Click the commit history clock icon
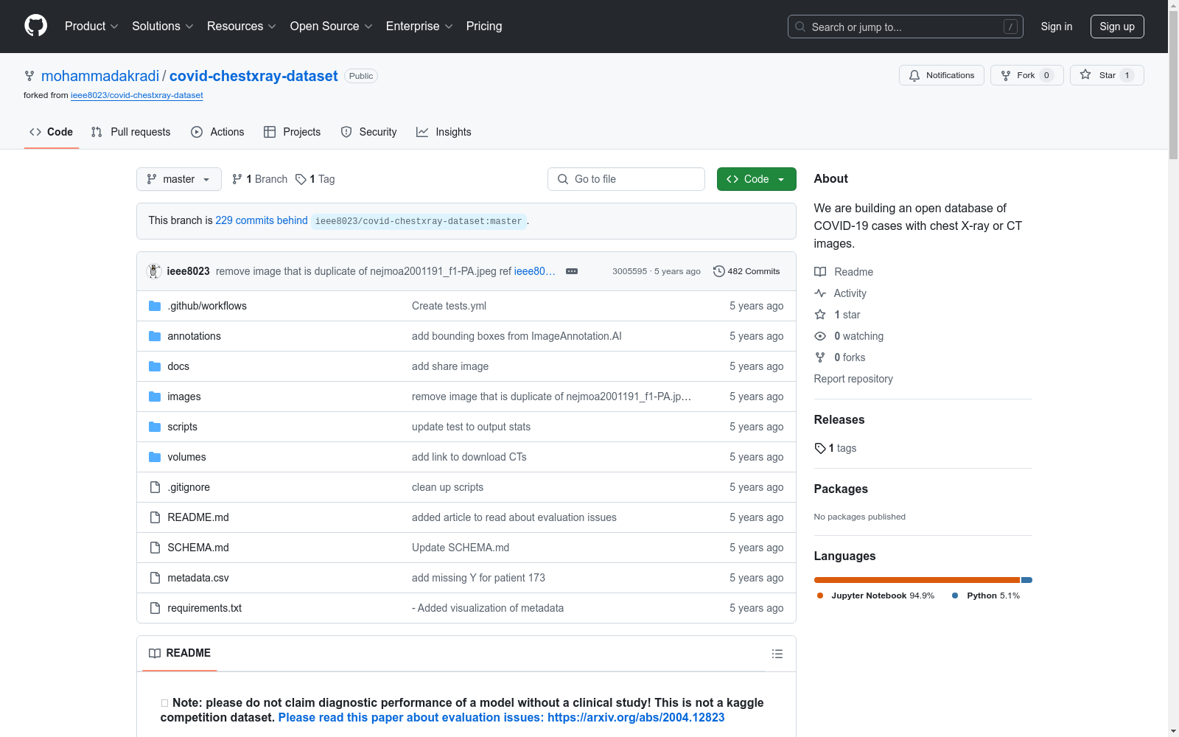 [718, 271]
